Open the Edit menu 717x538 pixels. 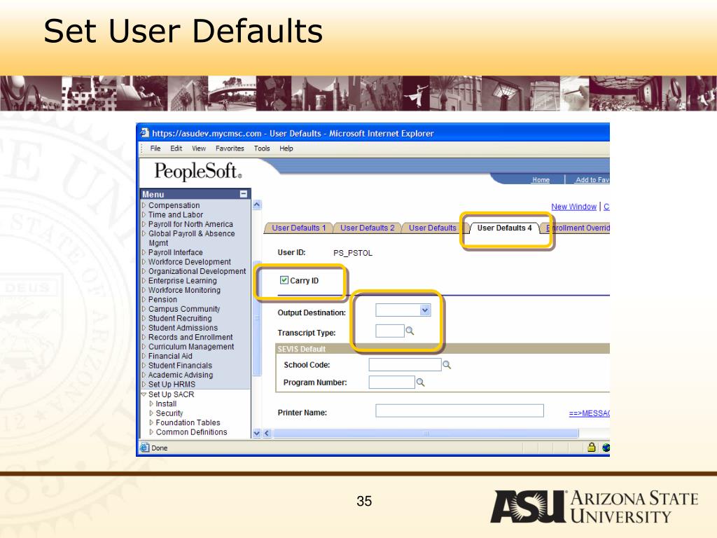click(x=176, y=149)
